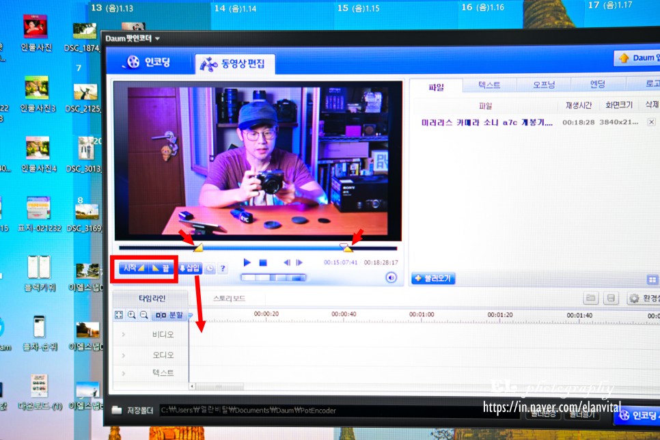Click the timeline horizontal scrollbar
The image size is (660, 440).
[219, 387]
